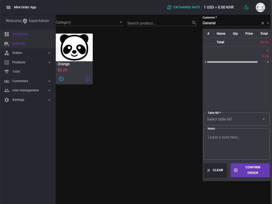Click the Ordering store icon
272x204 pixels.
coord(7,44)
